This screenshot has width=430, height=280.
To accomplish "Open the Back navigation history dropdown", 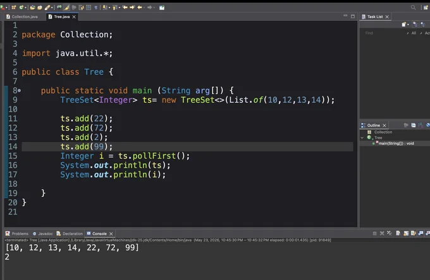I will [x=144, y=8].
